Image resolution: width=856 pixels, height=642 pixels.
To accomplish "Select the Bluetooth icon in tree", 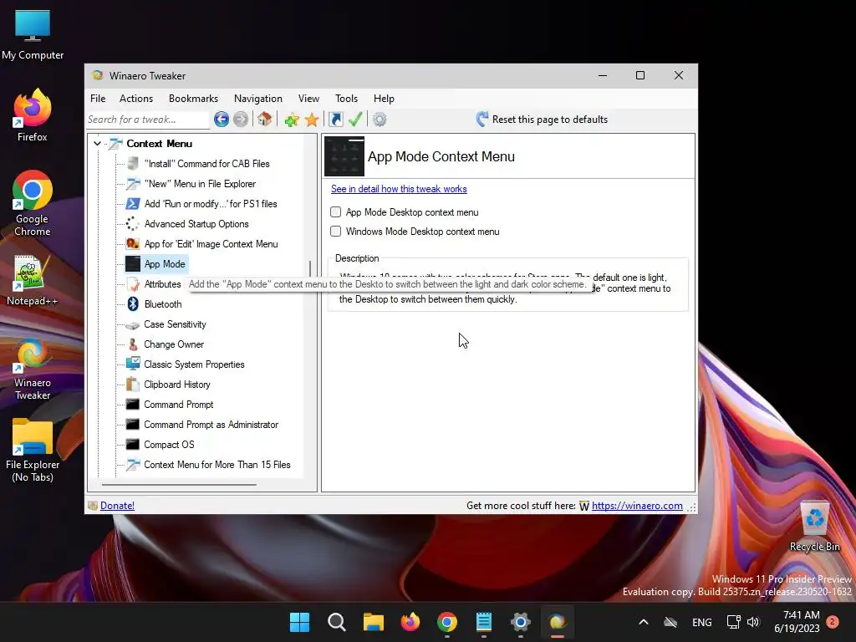I will [x=133, y=304].
